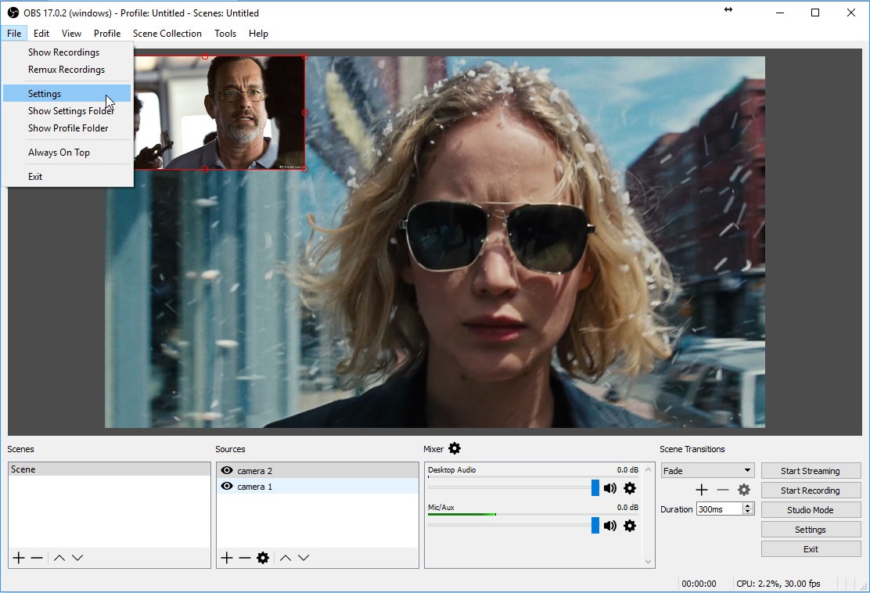Screen dimensions: 870x593
Task: Open the Scene Collection menu
Action: (167, 34)
